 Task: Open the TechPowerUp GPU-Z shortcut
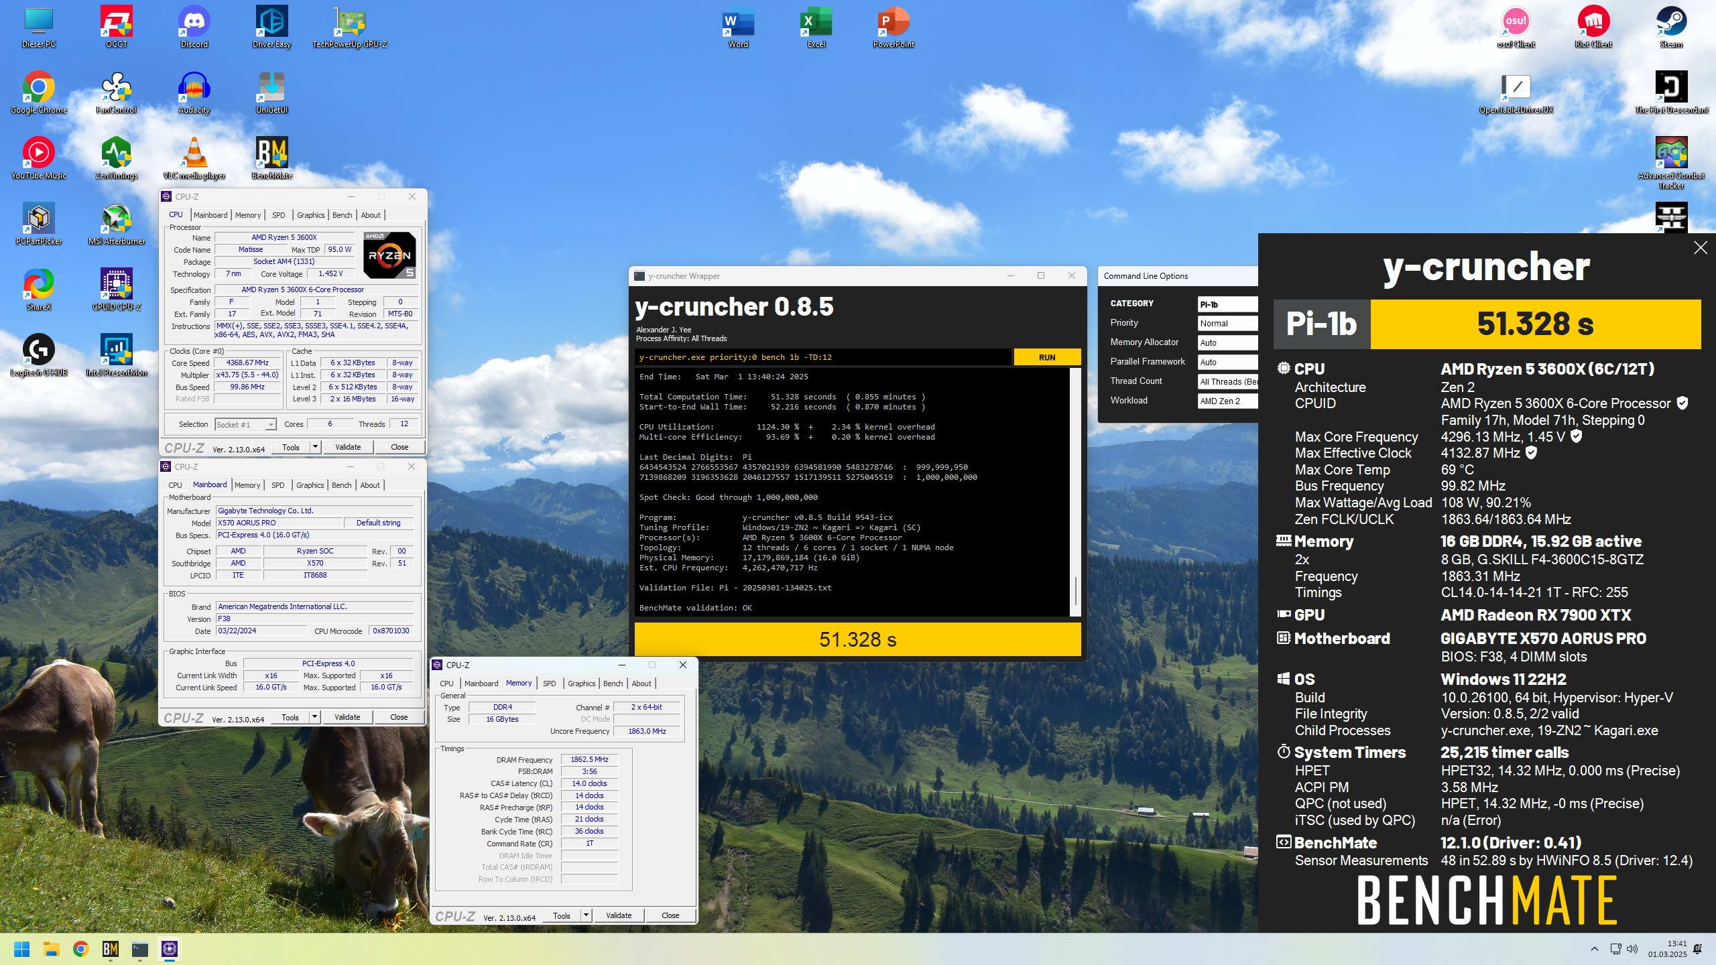tap(349, 27)
